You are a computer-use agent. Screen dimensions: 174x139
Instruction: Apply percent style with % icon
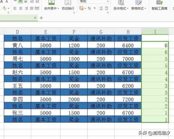tap(89, 8)
